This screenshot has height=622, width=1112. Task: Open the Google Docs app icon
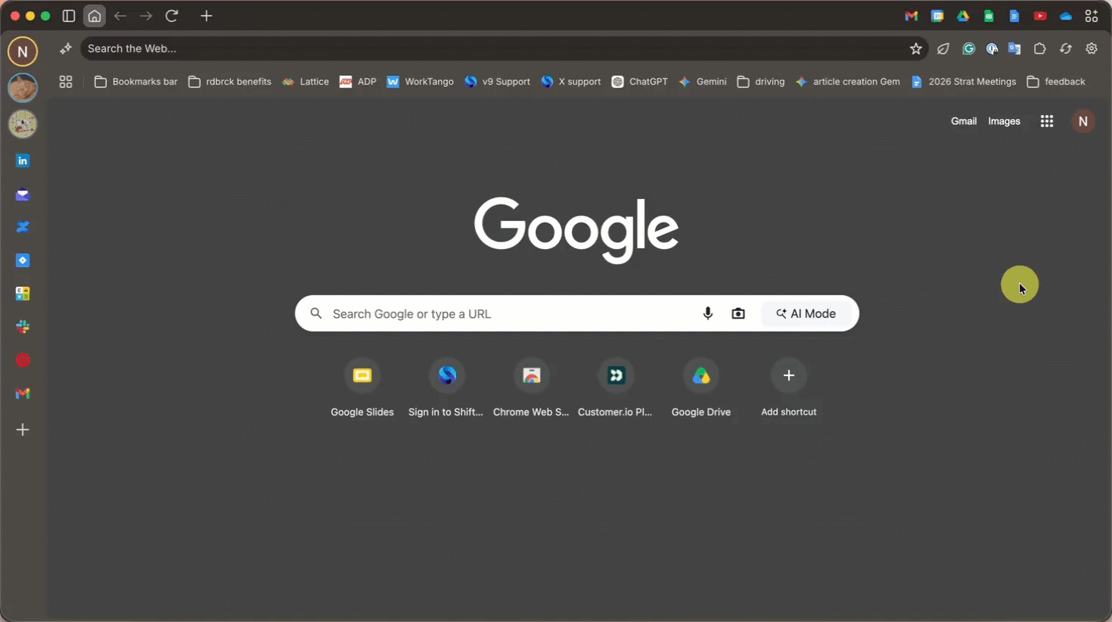click(1014, 16)
